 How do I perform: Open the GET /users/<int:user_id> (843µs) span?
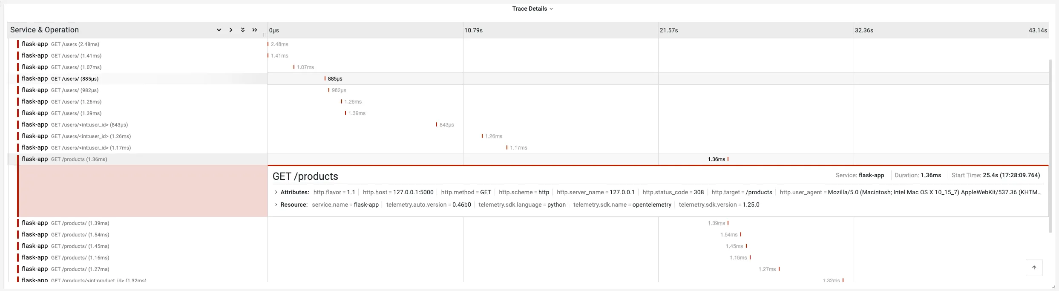click(x=89, y=125)
